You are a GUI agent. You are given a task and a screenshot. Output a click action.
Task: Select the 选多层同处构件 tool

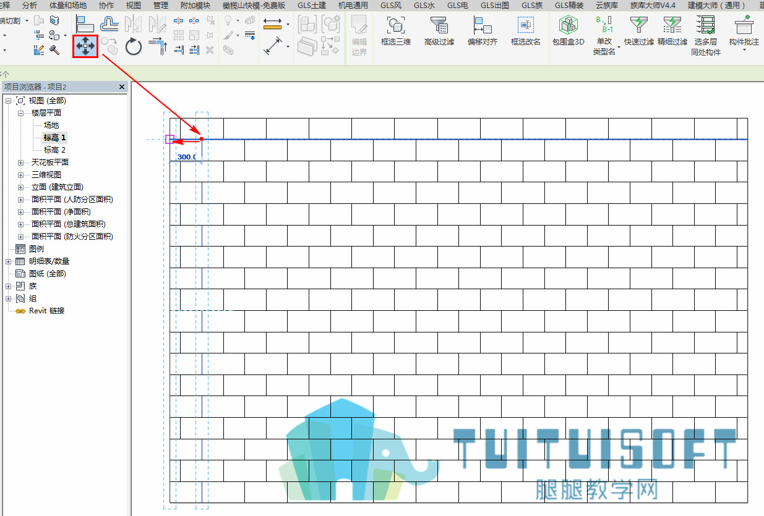[x=706, y=35]
